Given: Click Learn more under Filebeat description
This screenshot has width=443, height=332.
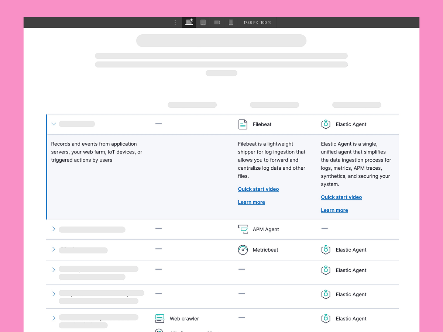Looking at the screenshot, I should tap(251, 202).
